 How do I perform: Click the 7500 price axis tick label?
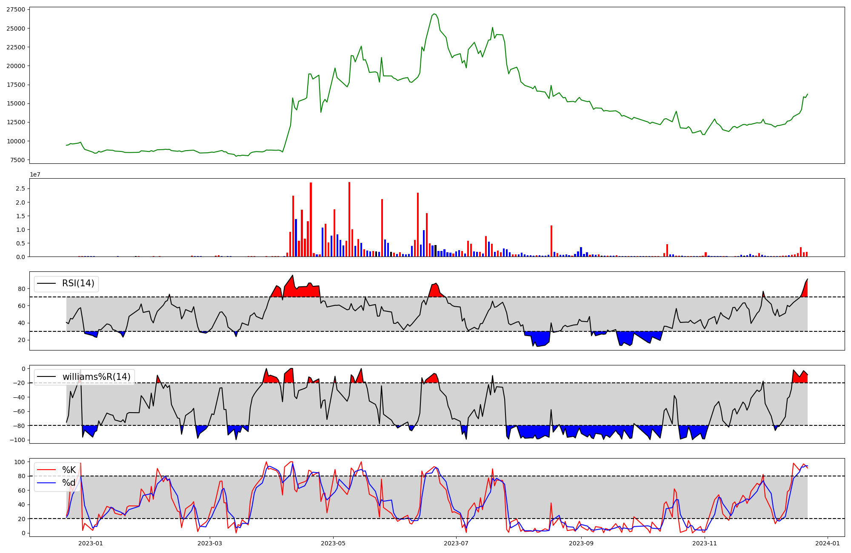[17, 160]
